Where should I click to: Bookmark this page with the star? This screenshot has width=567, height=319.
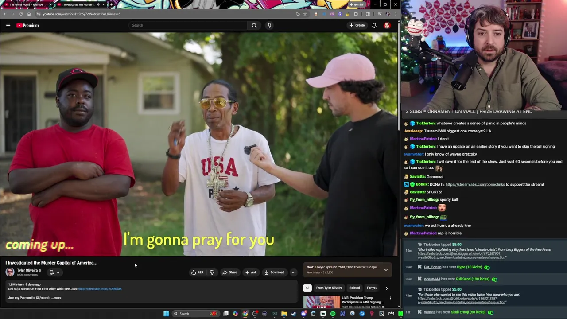(305, 14)
